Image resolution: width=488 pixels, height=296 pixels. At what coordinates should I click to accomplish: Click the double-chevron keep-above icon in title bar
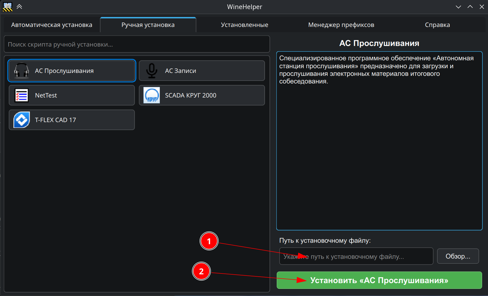[x=19, y=7]
